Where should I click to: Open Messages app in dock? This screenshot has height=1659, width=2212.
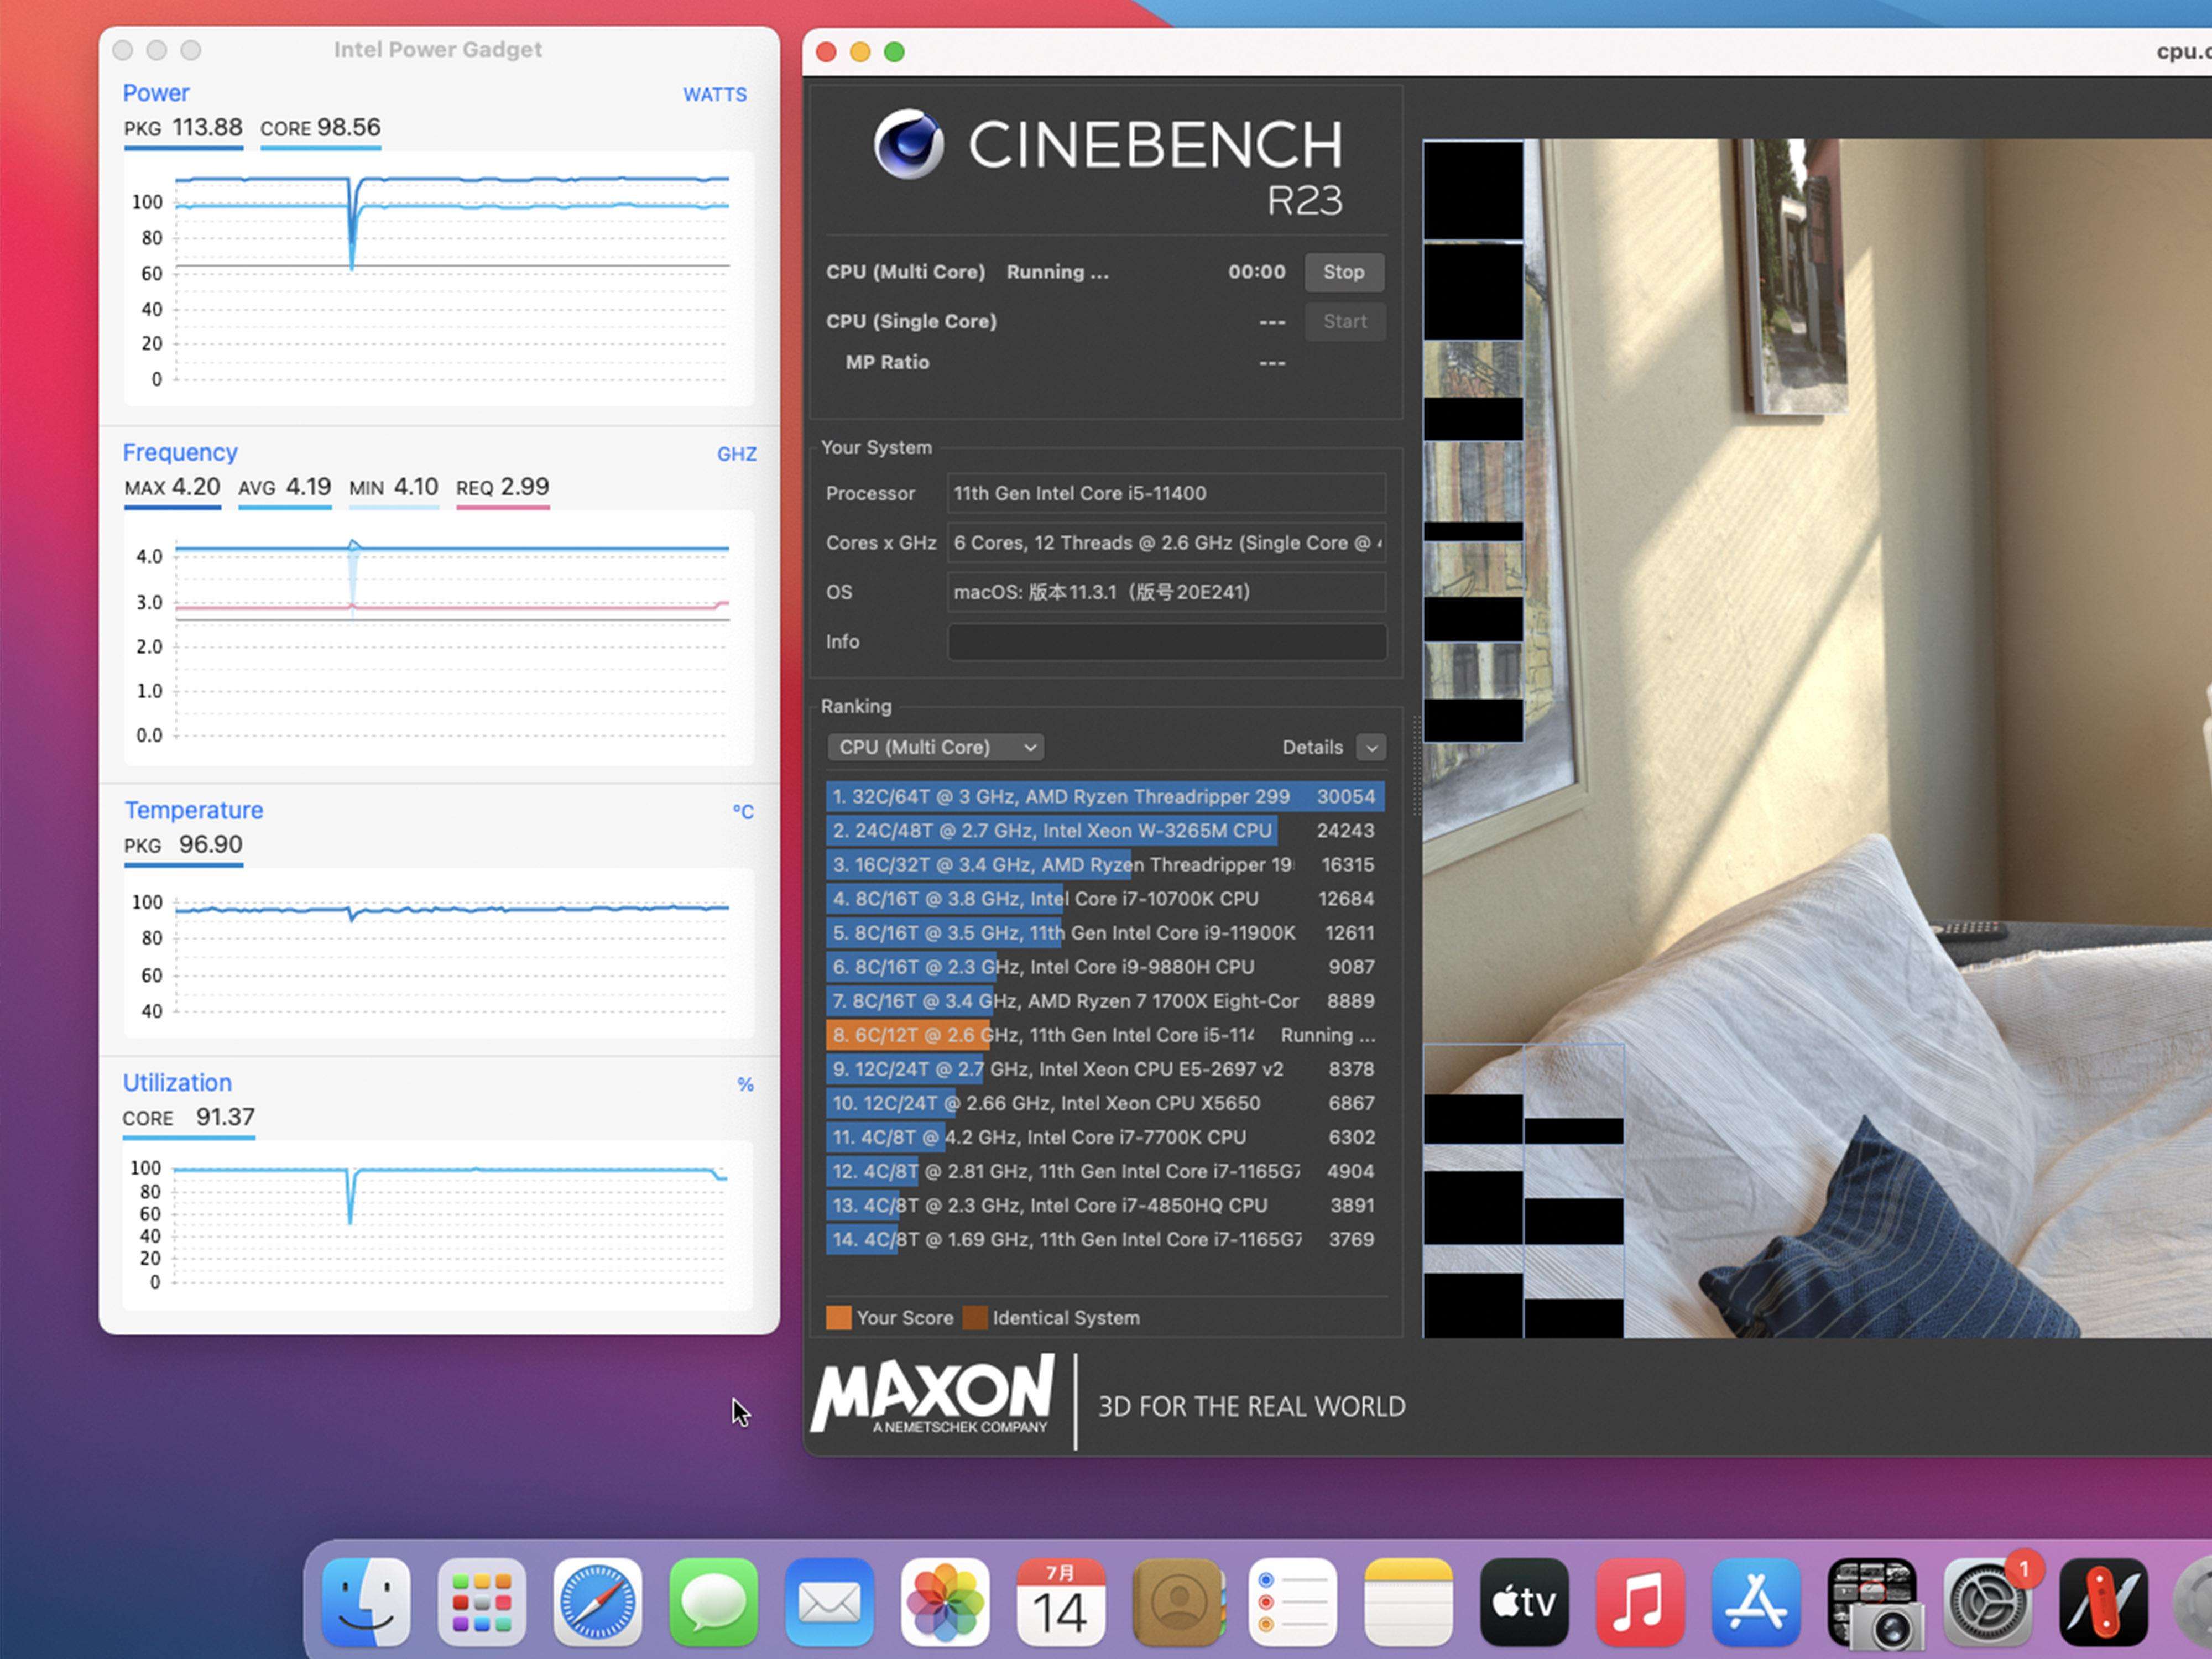(x=713, y=1602)
